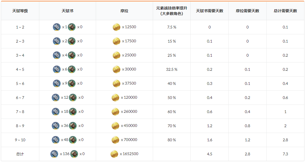
Task: Click the green talent book icon in row 1~2
Action: point(72,27)
